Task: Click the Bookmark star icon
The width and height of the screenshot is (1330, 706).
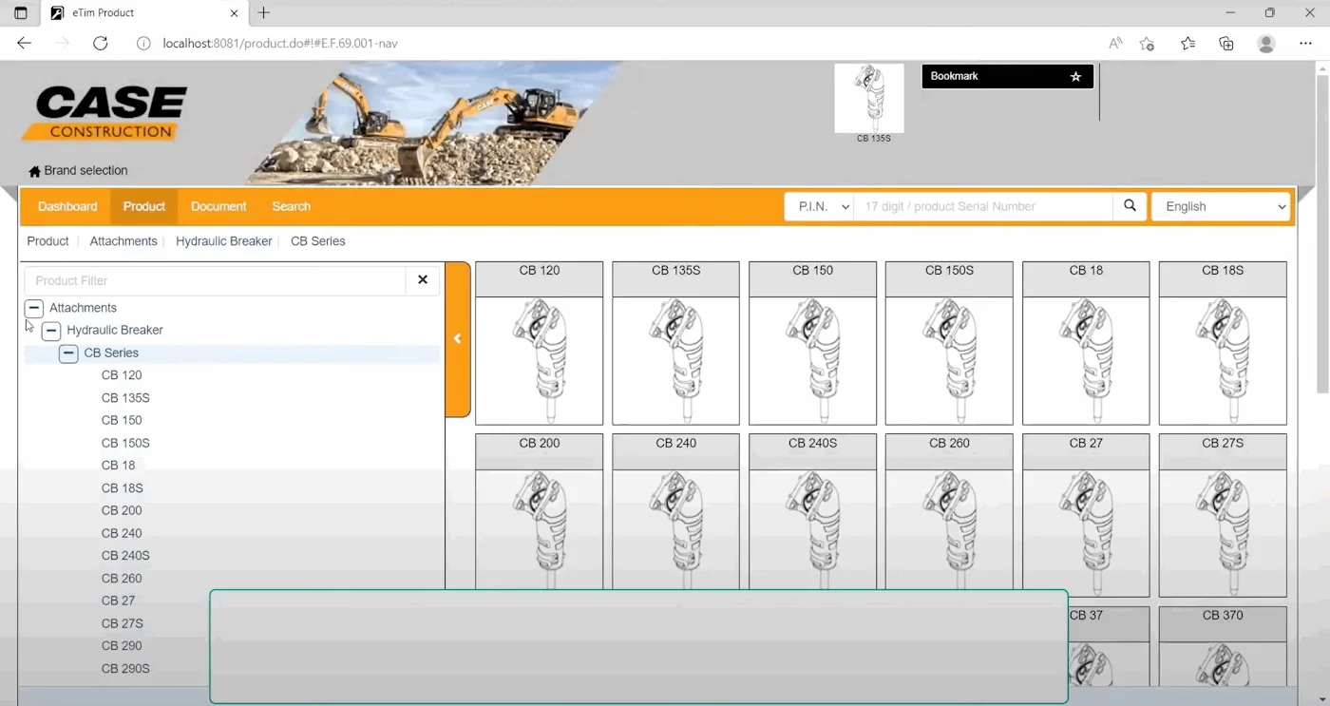Action: [1075, 77]
